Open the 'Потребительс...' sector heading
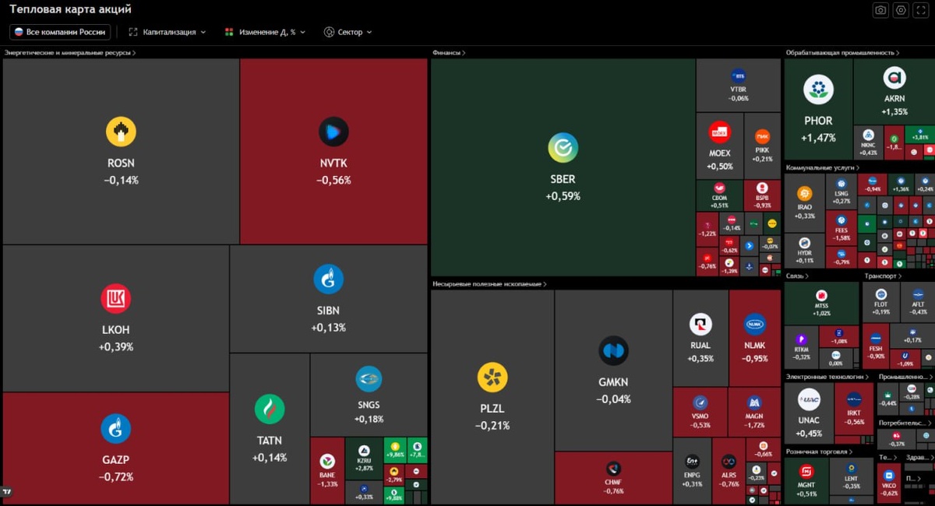Screen dimensions: 935x506 point(904,423)
